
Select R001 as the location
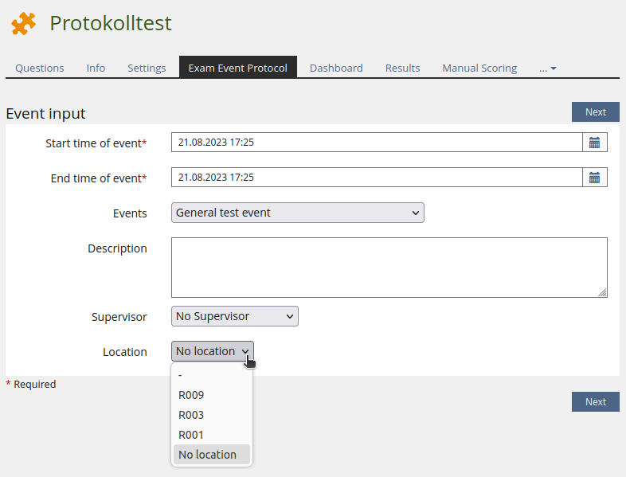pos(192,435)
